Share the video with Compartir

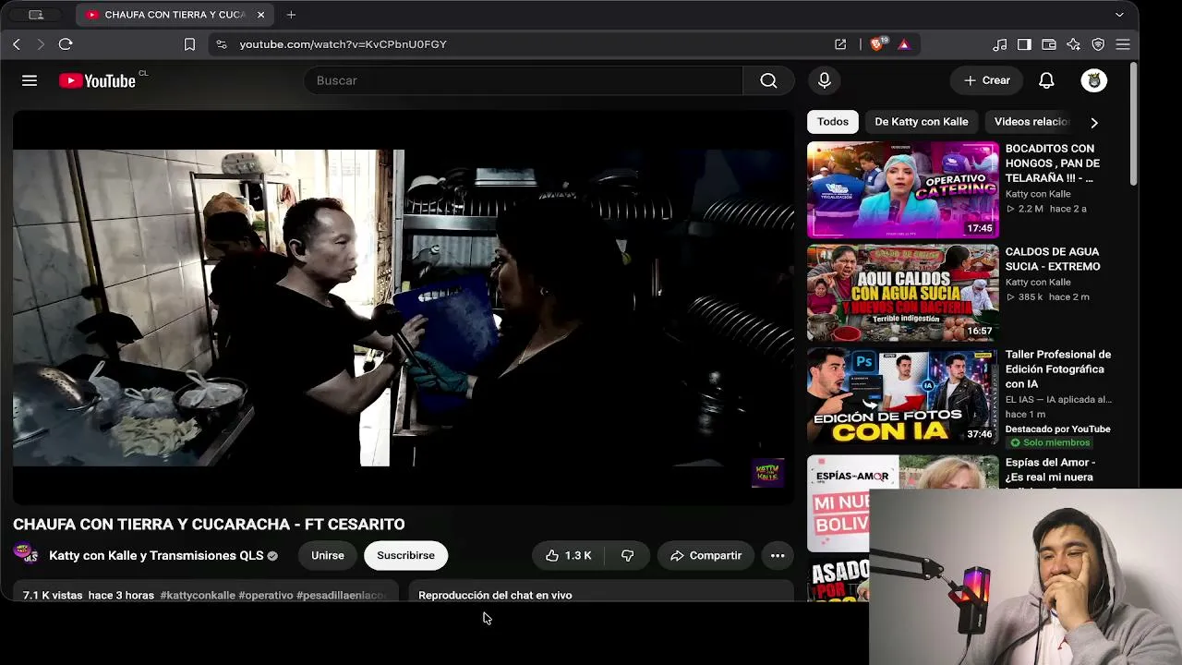pos(706,555)
